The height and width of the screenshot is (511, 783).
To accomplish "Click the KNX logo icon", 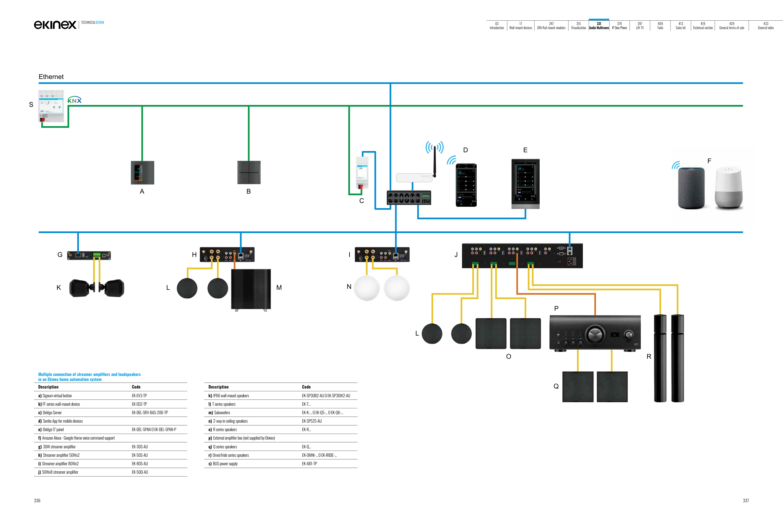I will pos(74,100).
